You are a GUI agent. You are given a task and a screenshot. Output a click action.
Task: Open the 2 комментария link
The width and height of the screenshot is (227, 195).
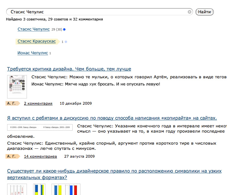pyautogui.click(x=38, y=103)
